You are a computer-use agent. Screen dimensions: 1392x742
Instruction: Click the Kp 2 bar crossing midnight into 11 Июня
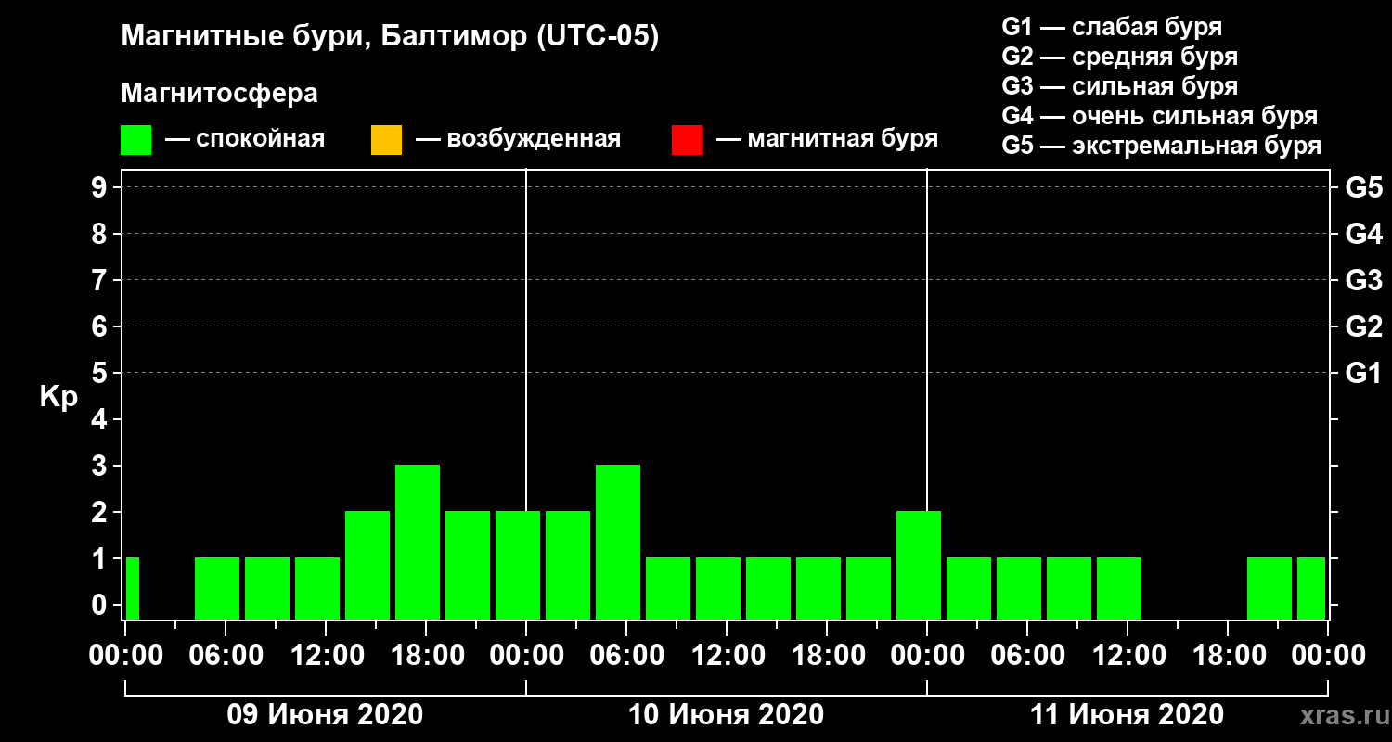[919, 565]
